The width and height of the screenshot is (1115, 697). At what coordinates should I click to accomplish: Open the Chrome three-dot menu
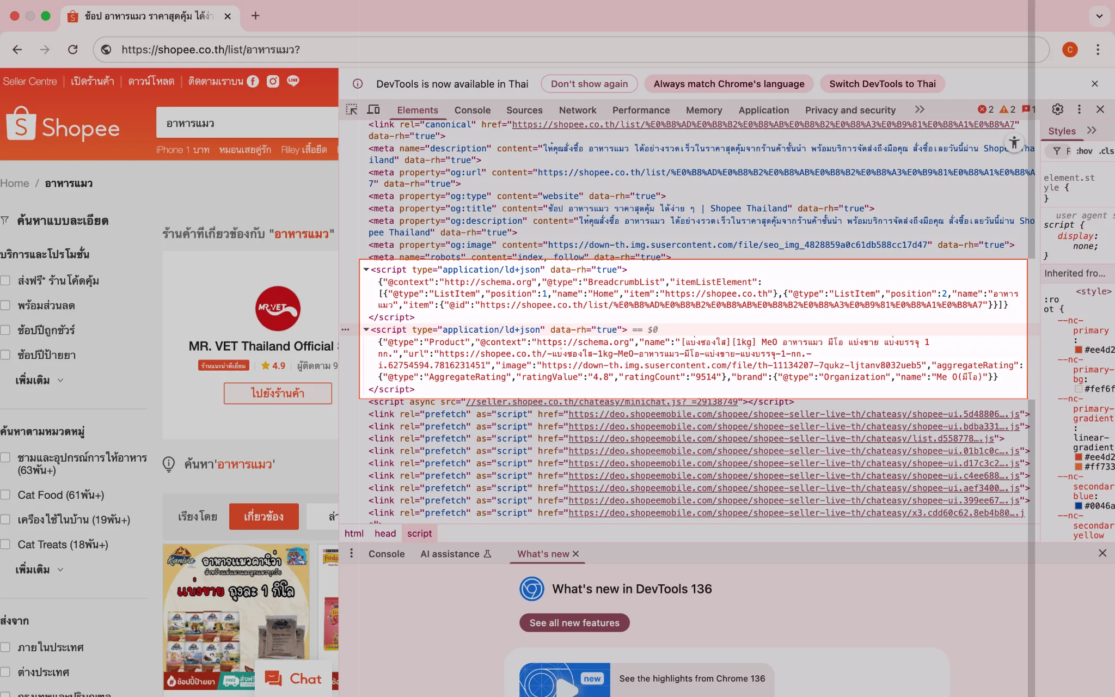click(x=1098, y=50)
